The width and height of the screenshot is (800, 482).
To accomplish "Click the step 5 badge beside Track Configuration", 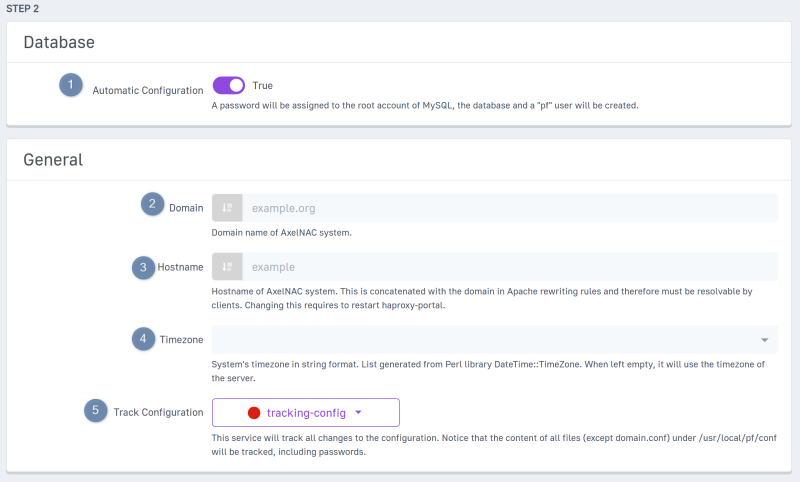I will 95,411.
